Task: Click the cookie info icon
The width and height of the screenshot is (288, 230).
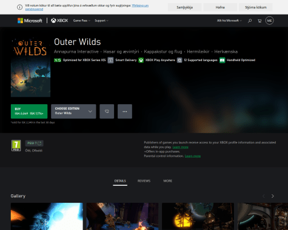Action: coord(19,7)
